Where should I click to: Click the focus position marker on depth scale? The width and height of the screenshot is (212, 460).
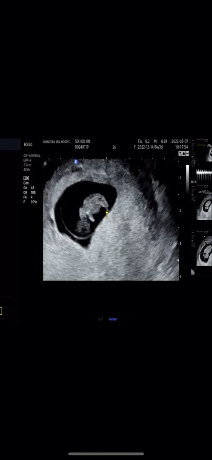coord(178,260)
